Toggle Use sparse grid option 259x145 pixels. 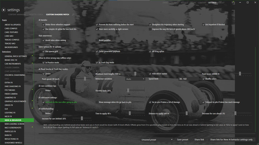pyautogui.click(x=43, y=52)
